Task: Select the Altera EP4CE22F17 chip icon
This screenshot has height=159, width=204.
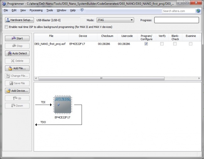Action: [x=62, y=105]
